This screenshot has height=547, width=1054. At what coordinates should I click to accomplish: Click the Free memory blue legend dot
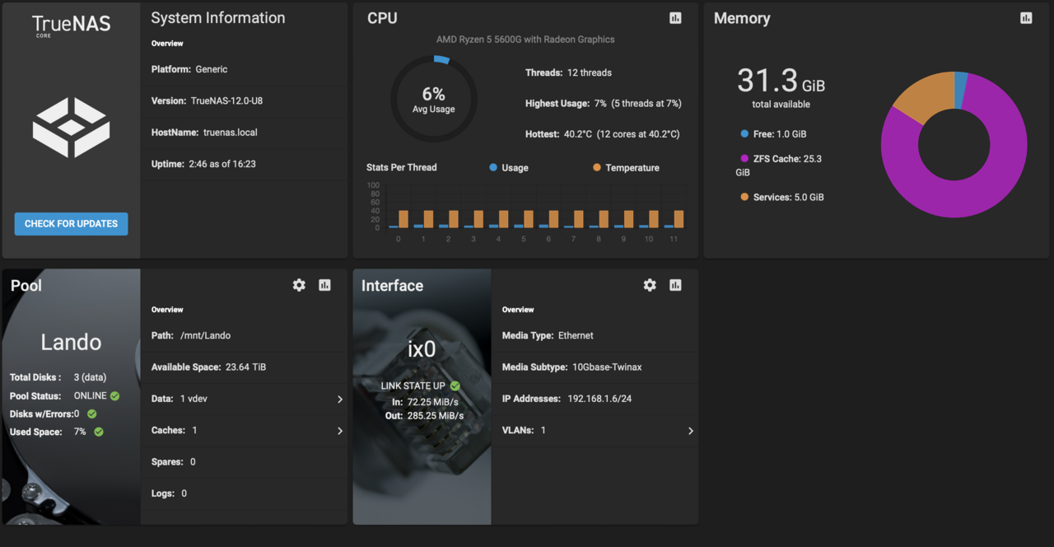744,133
